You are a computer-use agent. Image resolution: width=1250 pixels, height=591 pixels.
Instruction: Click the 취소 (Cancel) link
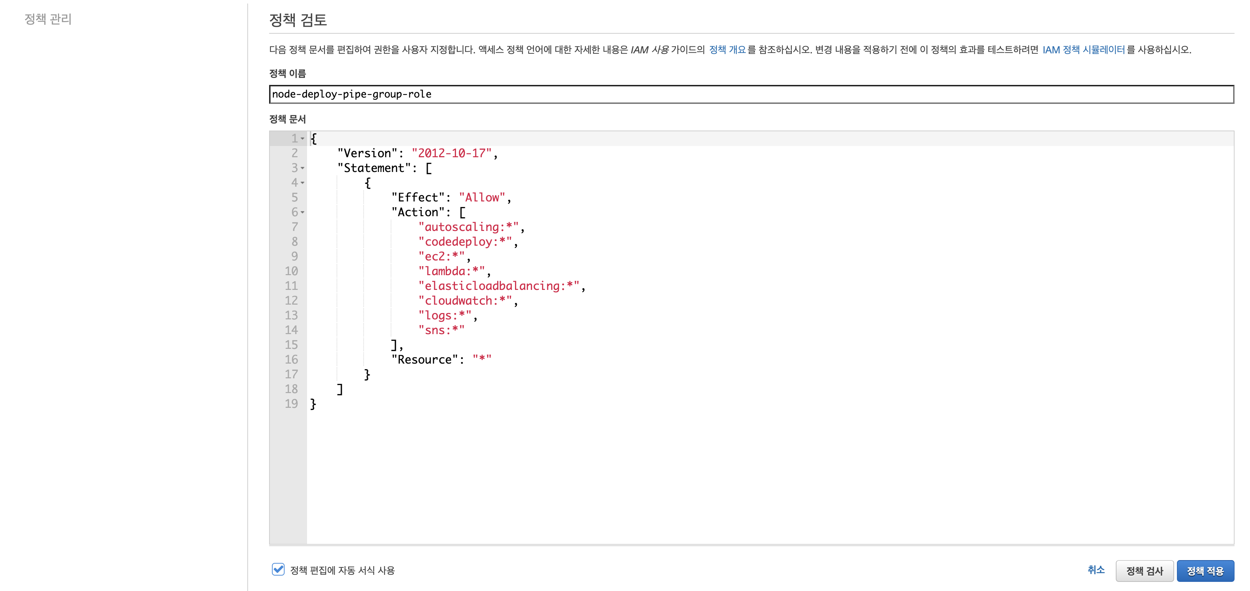click(x=1096, y=570)
